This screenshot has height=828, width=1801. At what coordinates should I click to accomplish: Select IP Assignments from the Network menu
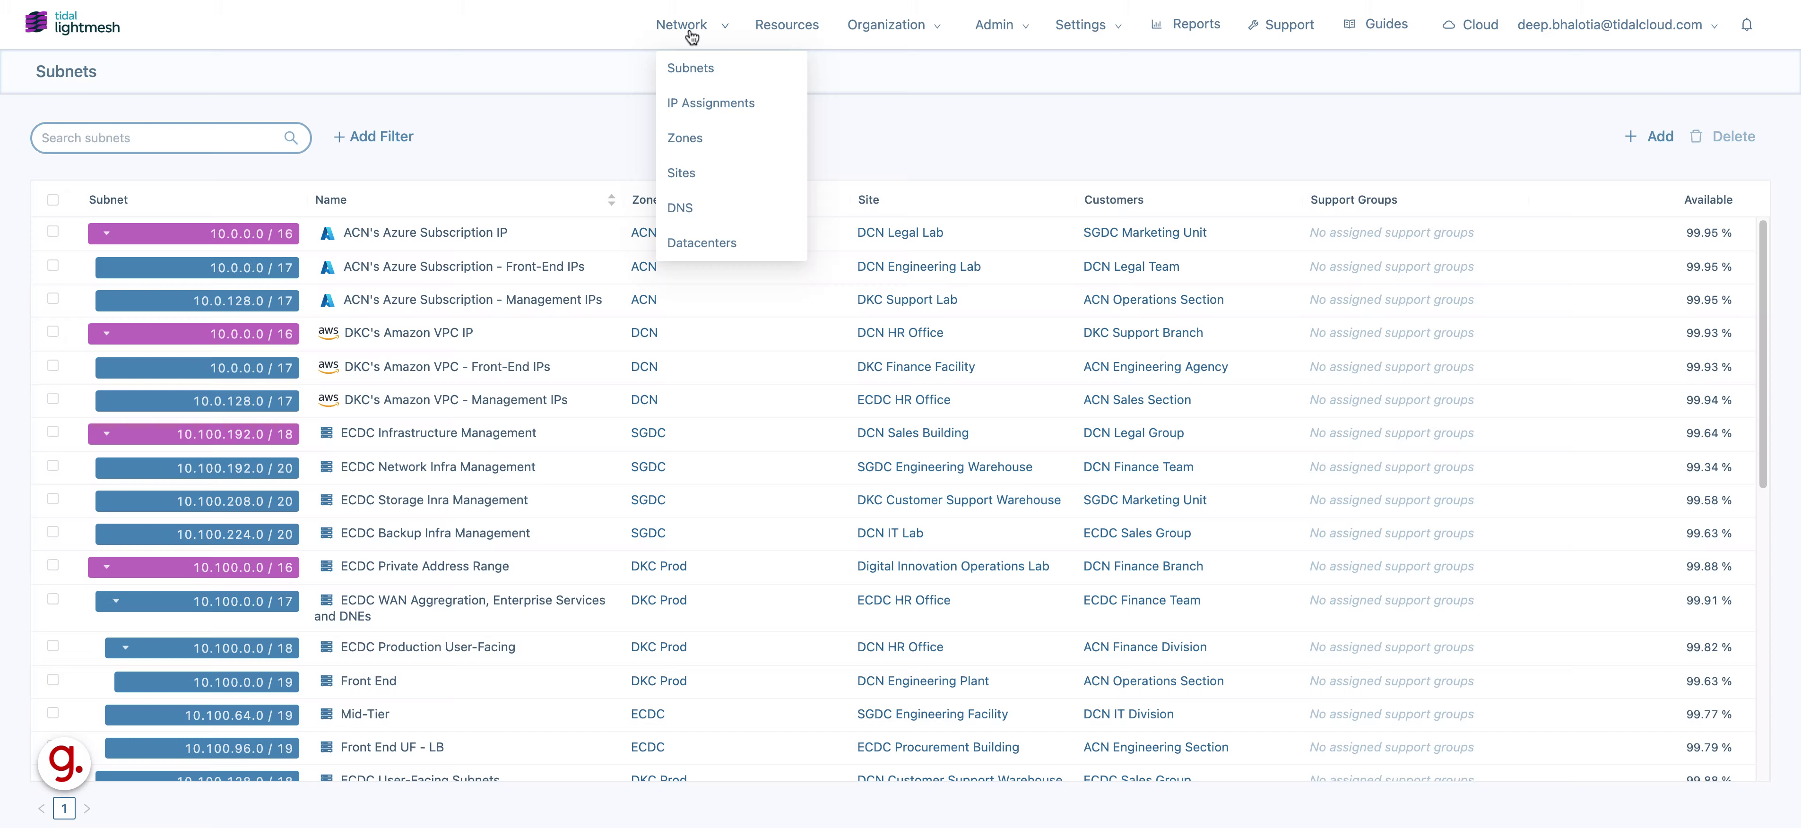coord(710,103)
